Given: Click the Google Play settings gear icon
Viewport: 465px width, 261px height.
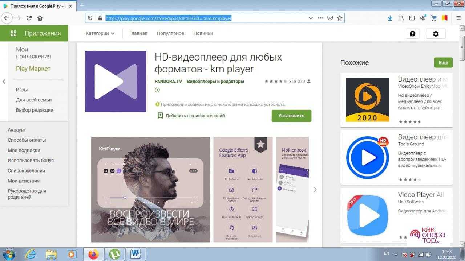Looking at the screenshot, I should (436, 34).
